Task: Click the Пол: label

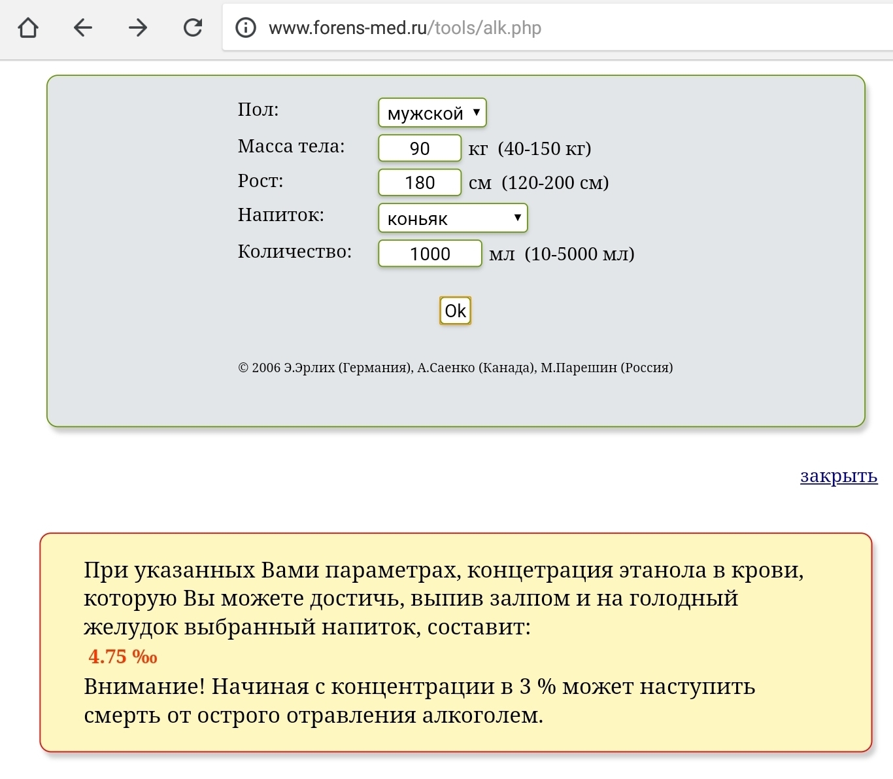Action: tap(258, 109)
